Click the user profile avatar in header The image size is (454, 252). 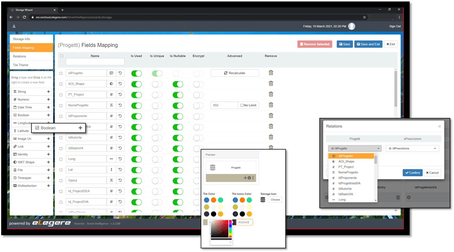(x=352, y=26)
